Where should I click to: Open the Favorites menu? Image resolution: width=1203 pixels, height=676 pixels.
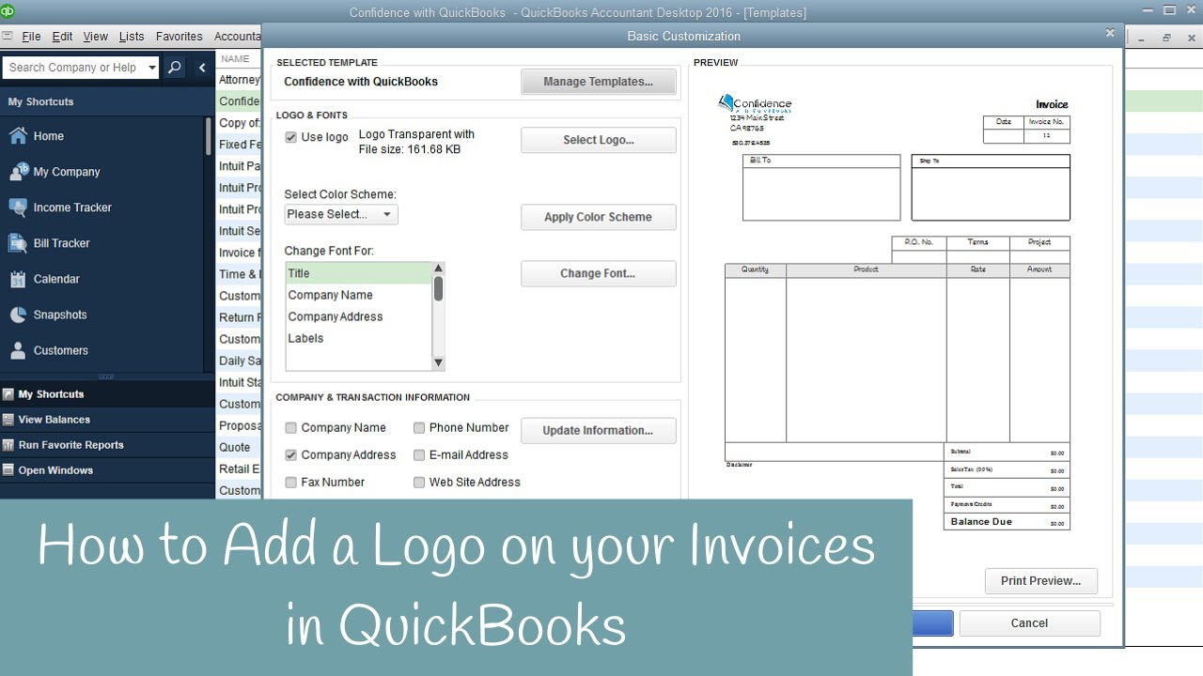tap(179, 37)
